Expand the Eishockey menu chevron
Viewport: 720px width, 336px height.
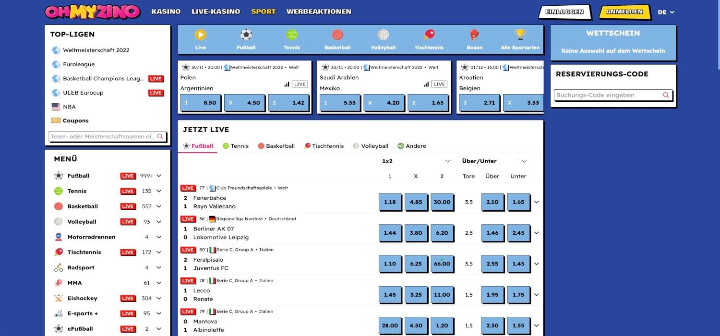click(159, 298)
